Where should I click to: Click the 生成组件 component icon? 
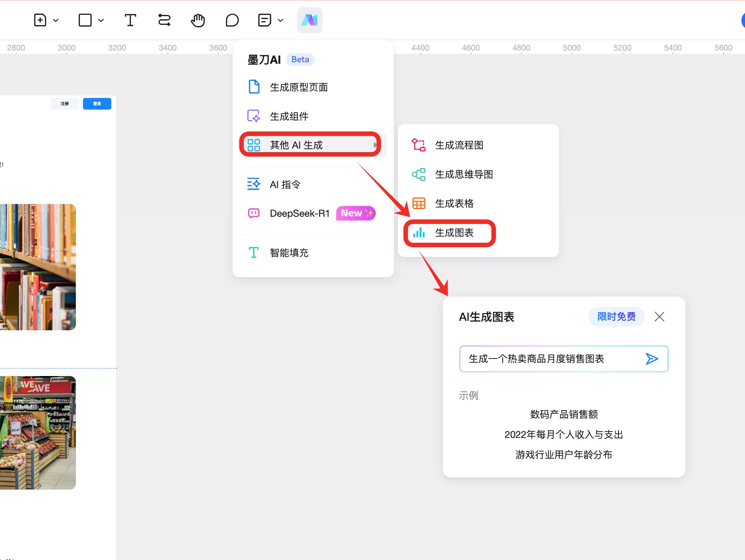(254, 116)
